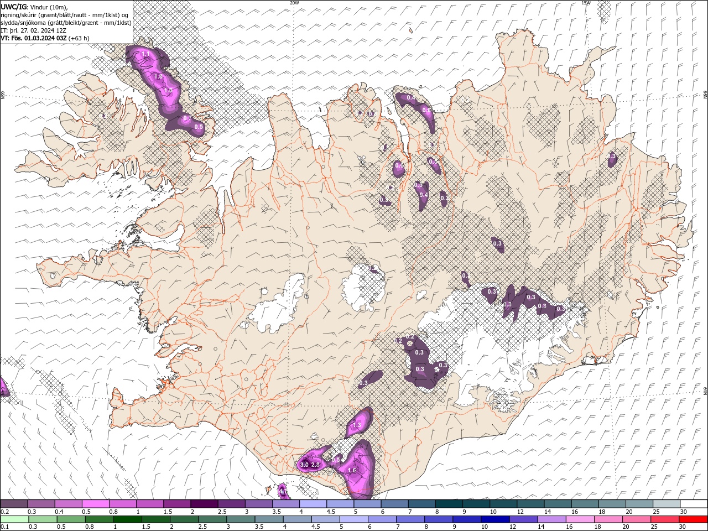Viewport: 708px width, 531px height.
Task: Click the 3.0 snowfall value on the south coast
Action: pos(304,465)
